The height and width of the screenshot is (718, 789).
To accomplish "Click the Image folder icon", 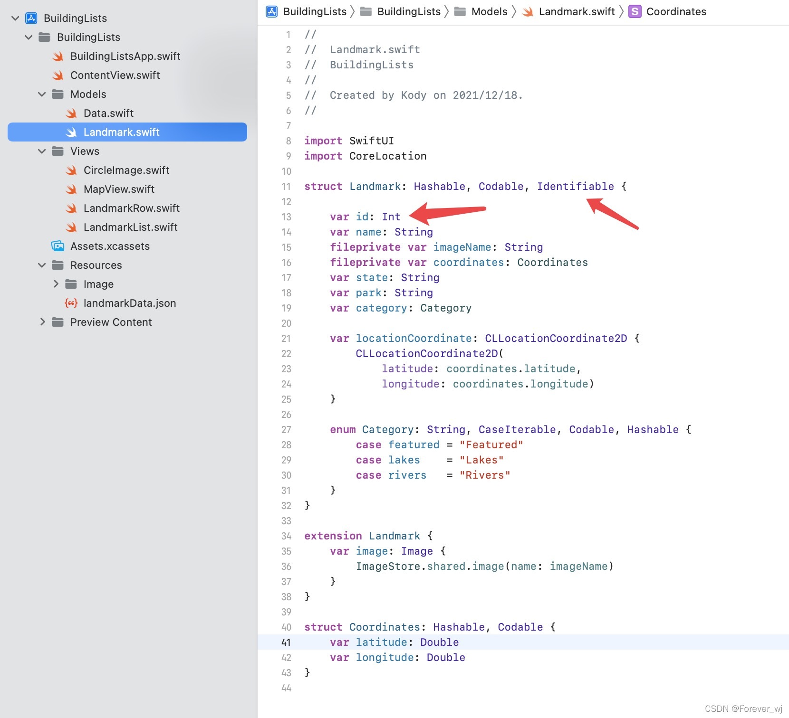I will (71, 284).
